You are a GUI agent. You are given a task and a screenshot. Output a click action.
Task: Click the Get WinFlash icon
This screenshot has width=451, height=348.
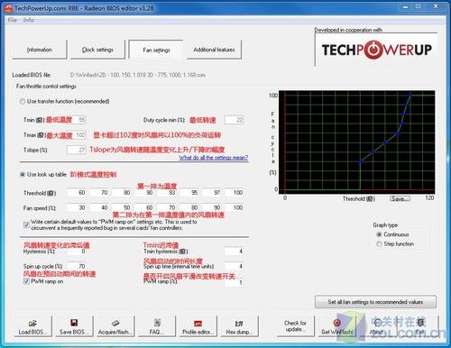pyautogui.click(x=336, y=323)
